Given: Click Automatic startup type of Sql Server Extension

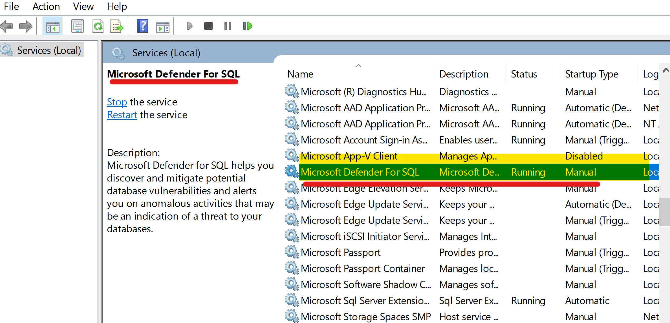Looking at the screenshot, I should [x=587, y=300].
